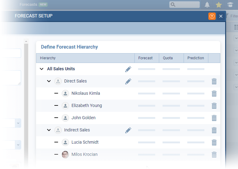Viewport: 238px width, 169px height.
Task: Click the edit pencil for All Sales Units
Action: tap(128, 69)
